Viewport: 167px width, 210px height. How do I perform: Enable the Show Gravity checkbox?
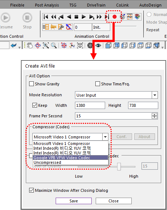click(31, 84)
